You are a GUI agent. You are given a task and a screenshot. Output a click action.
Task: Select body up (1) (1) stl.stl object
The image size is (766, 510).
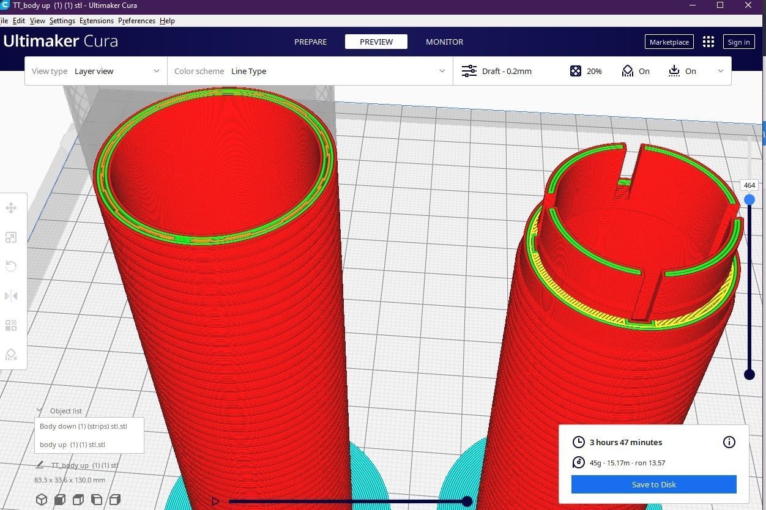pos(72,445)
